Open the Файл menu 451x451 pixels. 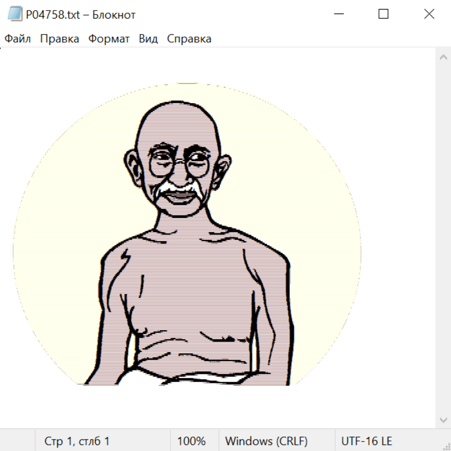tap(18, 39)
